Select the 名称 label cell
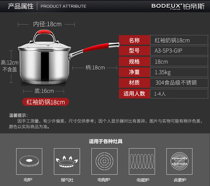 (134, 40)
